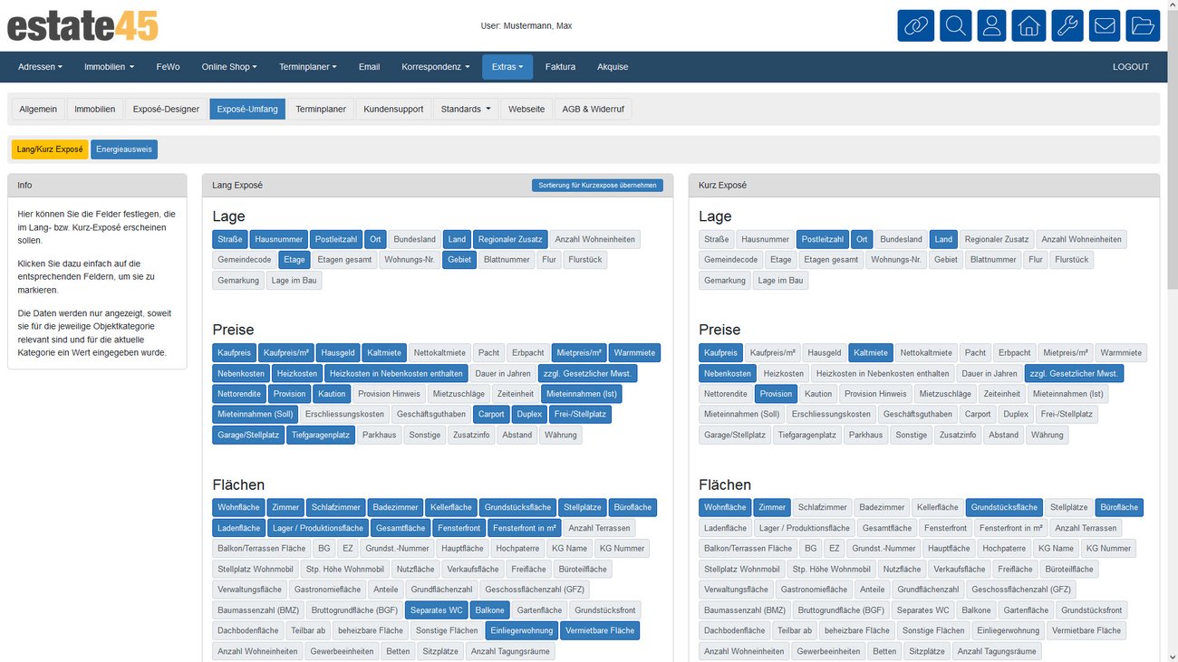The image size is (1178, 662).
Task: Click the user profile icon
Action: 991,25
